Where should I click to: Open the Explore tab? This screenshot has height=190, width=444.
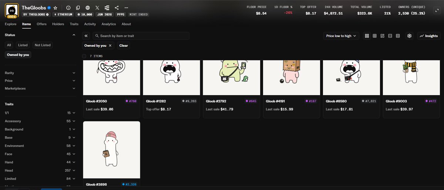[x=10, y=24]
